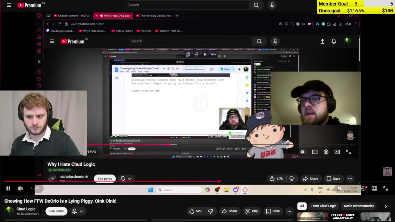
Task: Open the YouTube guide hamburger menu at top
Action: click(9, 5)
